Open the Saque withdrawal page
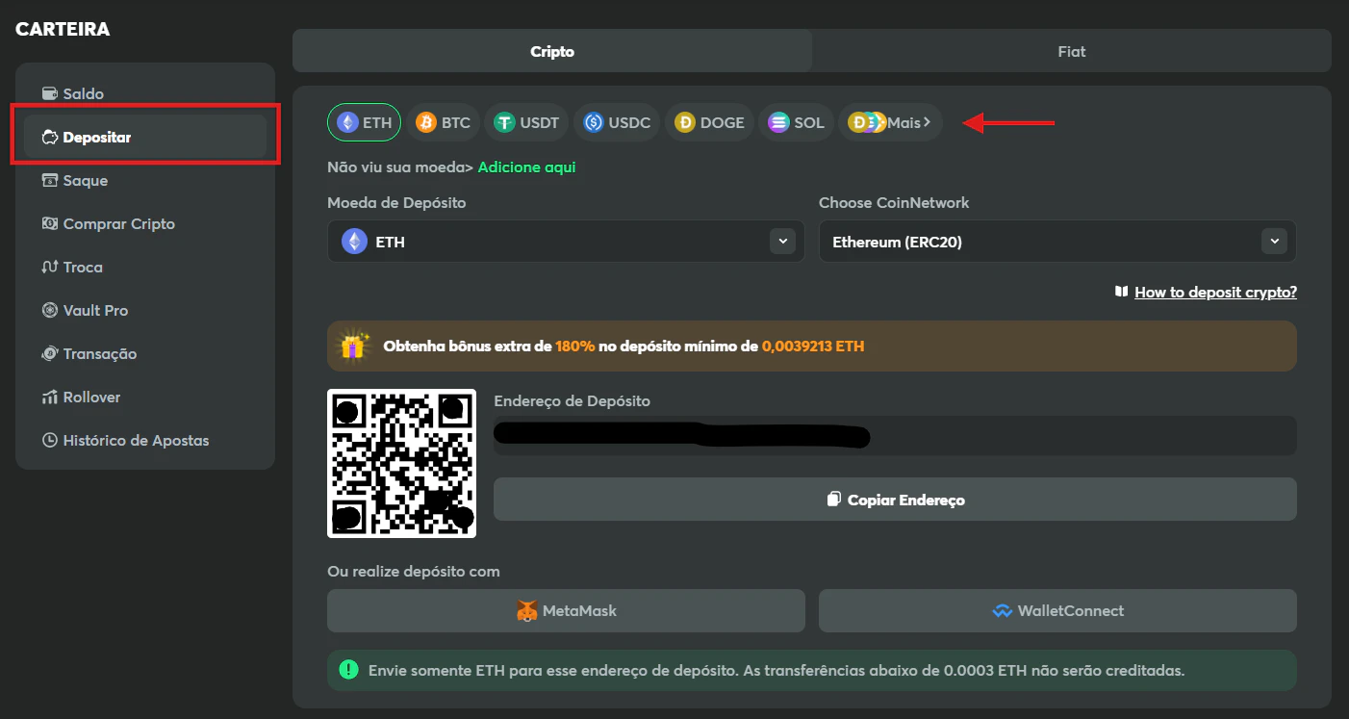Viewport: 1349px width, 719px height. 145,180
